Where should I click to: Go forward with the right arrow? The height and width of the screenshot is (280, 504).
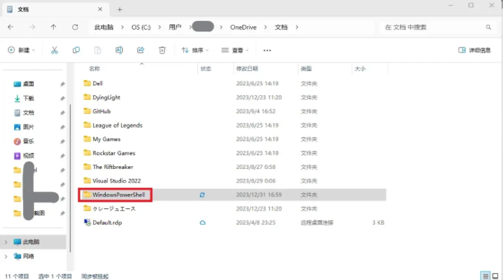point(32,28)
